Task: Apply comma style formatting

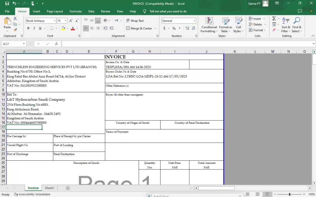Action: tap(179, 28)
